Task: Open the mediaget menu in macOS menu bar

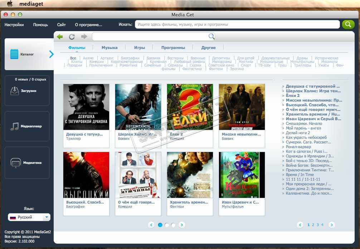Action: [31, 4]
